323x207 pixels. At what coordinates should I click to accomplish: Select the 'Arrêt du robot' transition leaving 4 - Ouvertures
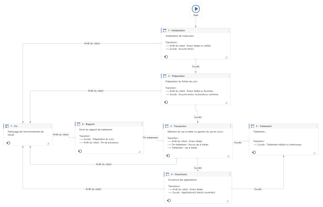pos(94,189)
